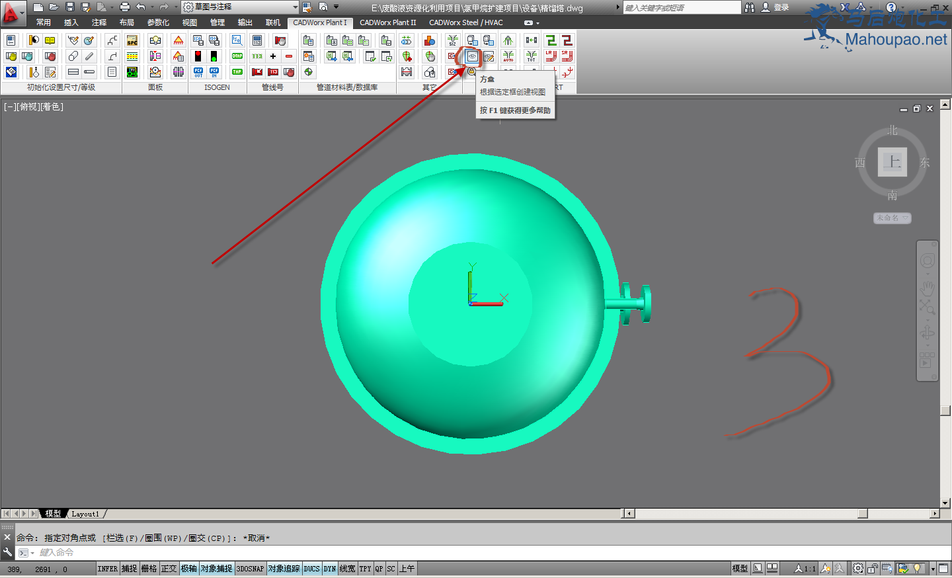The width and height of the screenshot is (952, 578).
Task: Open the CADWorx Steel / HVAC ribbon tab
Action: [466, 22]
